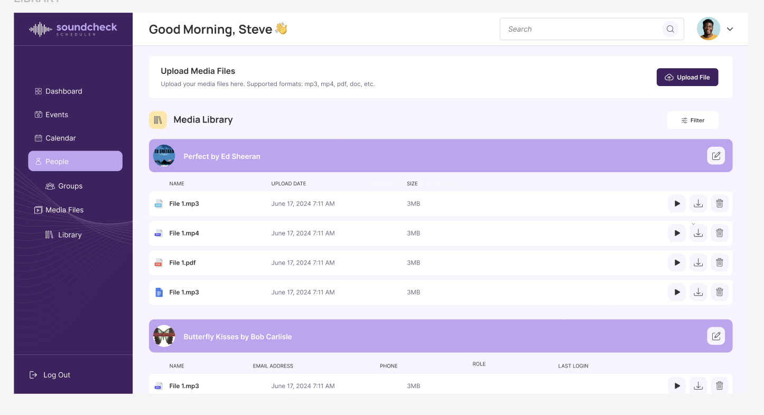Click the Dashboard grid icon
This screenshot has height=415, width=764.
pos(38,91)
